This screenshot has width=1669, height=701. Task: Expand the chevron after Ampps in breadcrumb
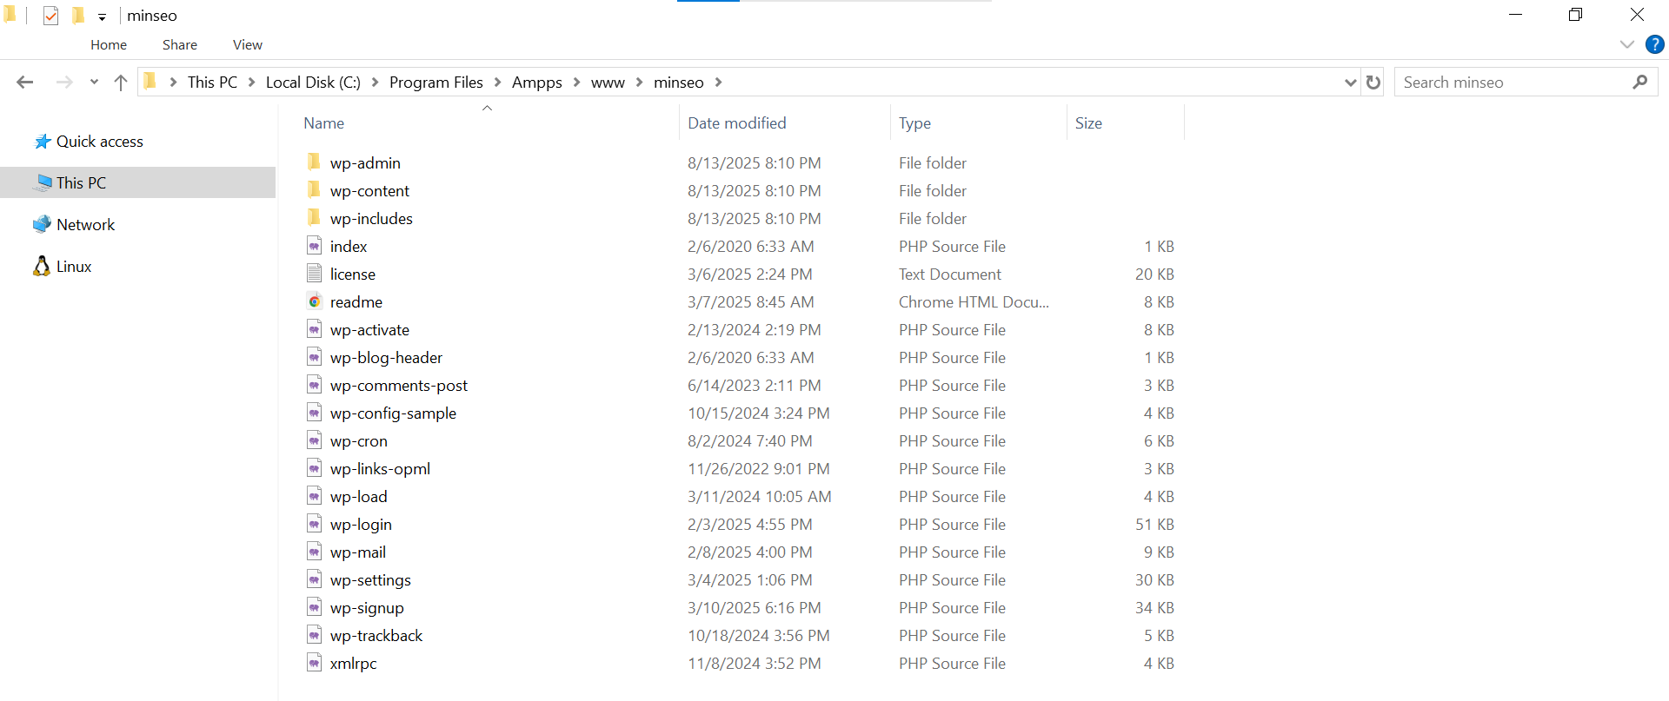(x=576, y=83)
